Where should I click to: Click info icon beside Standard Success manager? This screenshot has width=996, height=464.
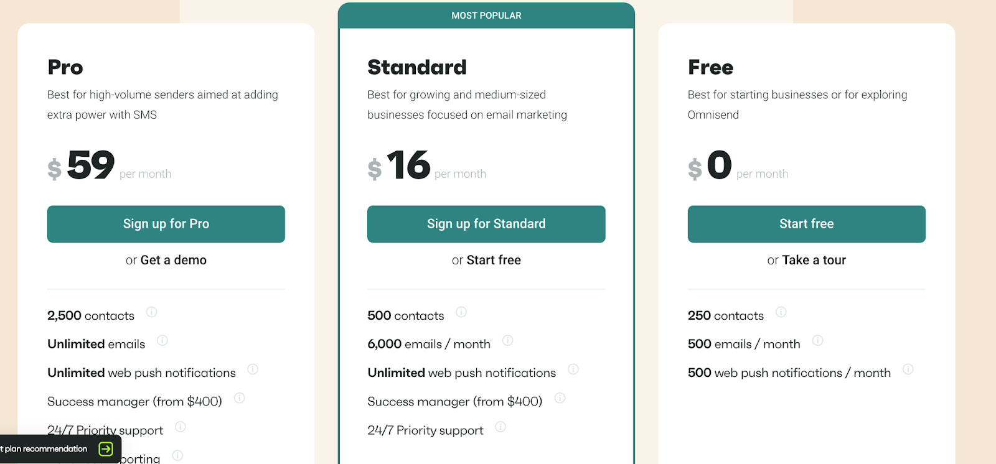pyautogui.click(x=560, y=398)
